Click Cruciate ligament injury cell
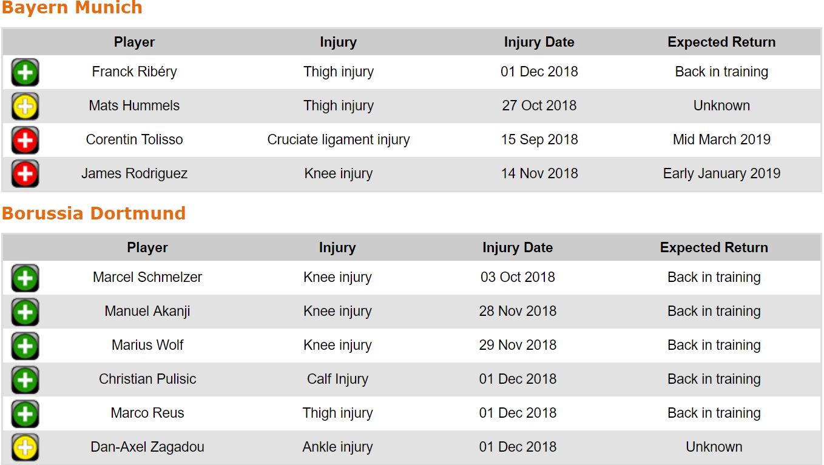824x465 pixels. click(338, 139)
